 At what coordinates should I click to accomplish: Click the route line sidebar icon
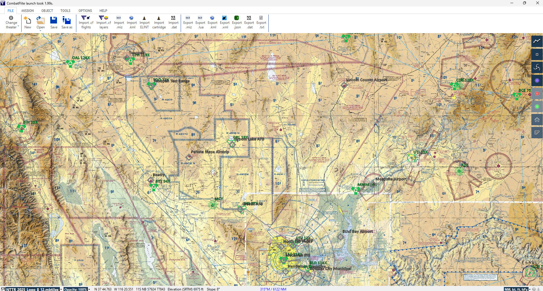point(537,41)
